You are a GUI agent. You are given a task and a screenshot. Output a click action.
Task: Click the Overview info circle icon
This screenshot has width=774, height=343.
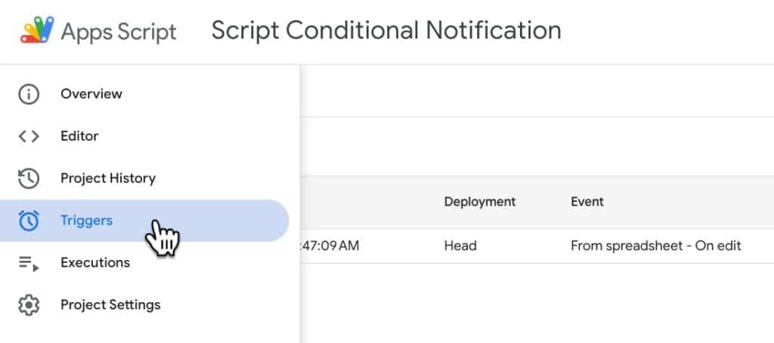[x=29, y=94]
